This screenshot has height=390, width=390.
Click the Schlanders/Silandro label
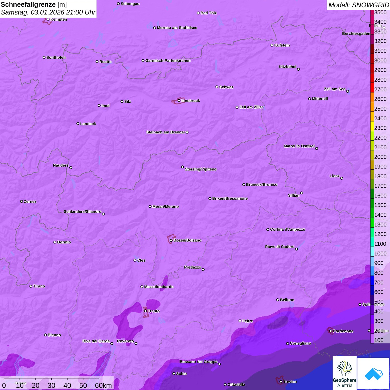pyautogui.click(x=82, y=211)
